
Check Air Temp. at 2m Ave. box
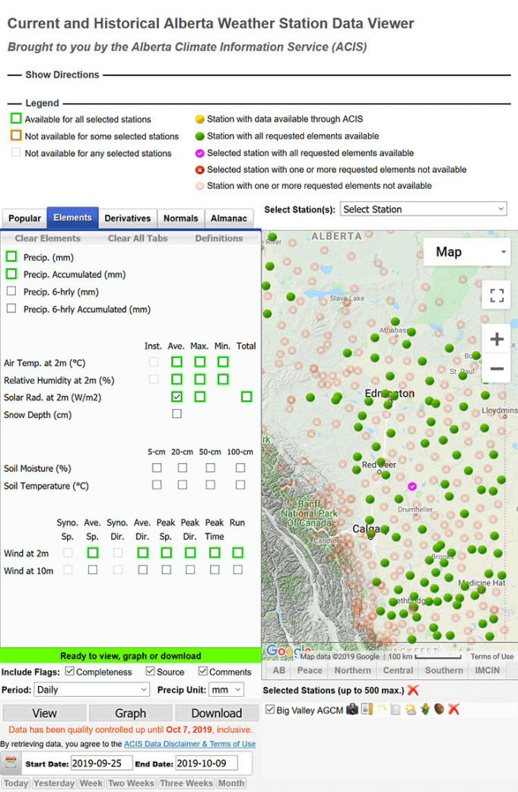pyautogui.click(x=176, y=362)
